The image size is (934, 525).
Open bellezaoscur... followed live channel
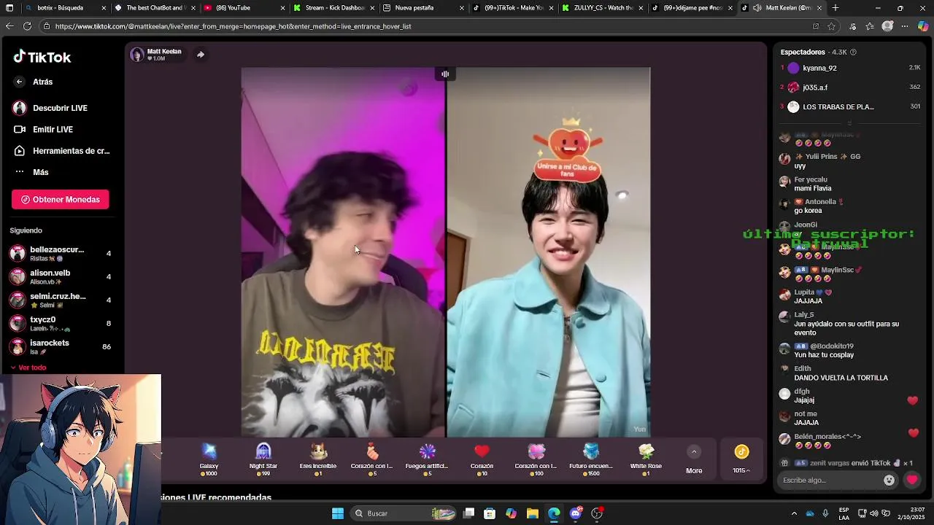[x=60, y=253]
